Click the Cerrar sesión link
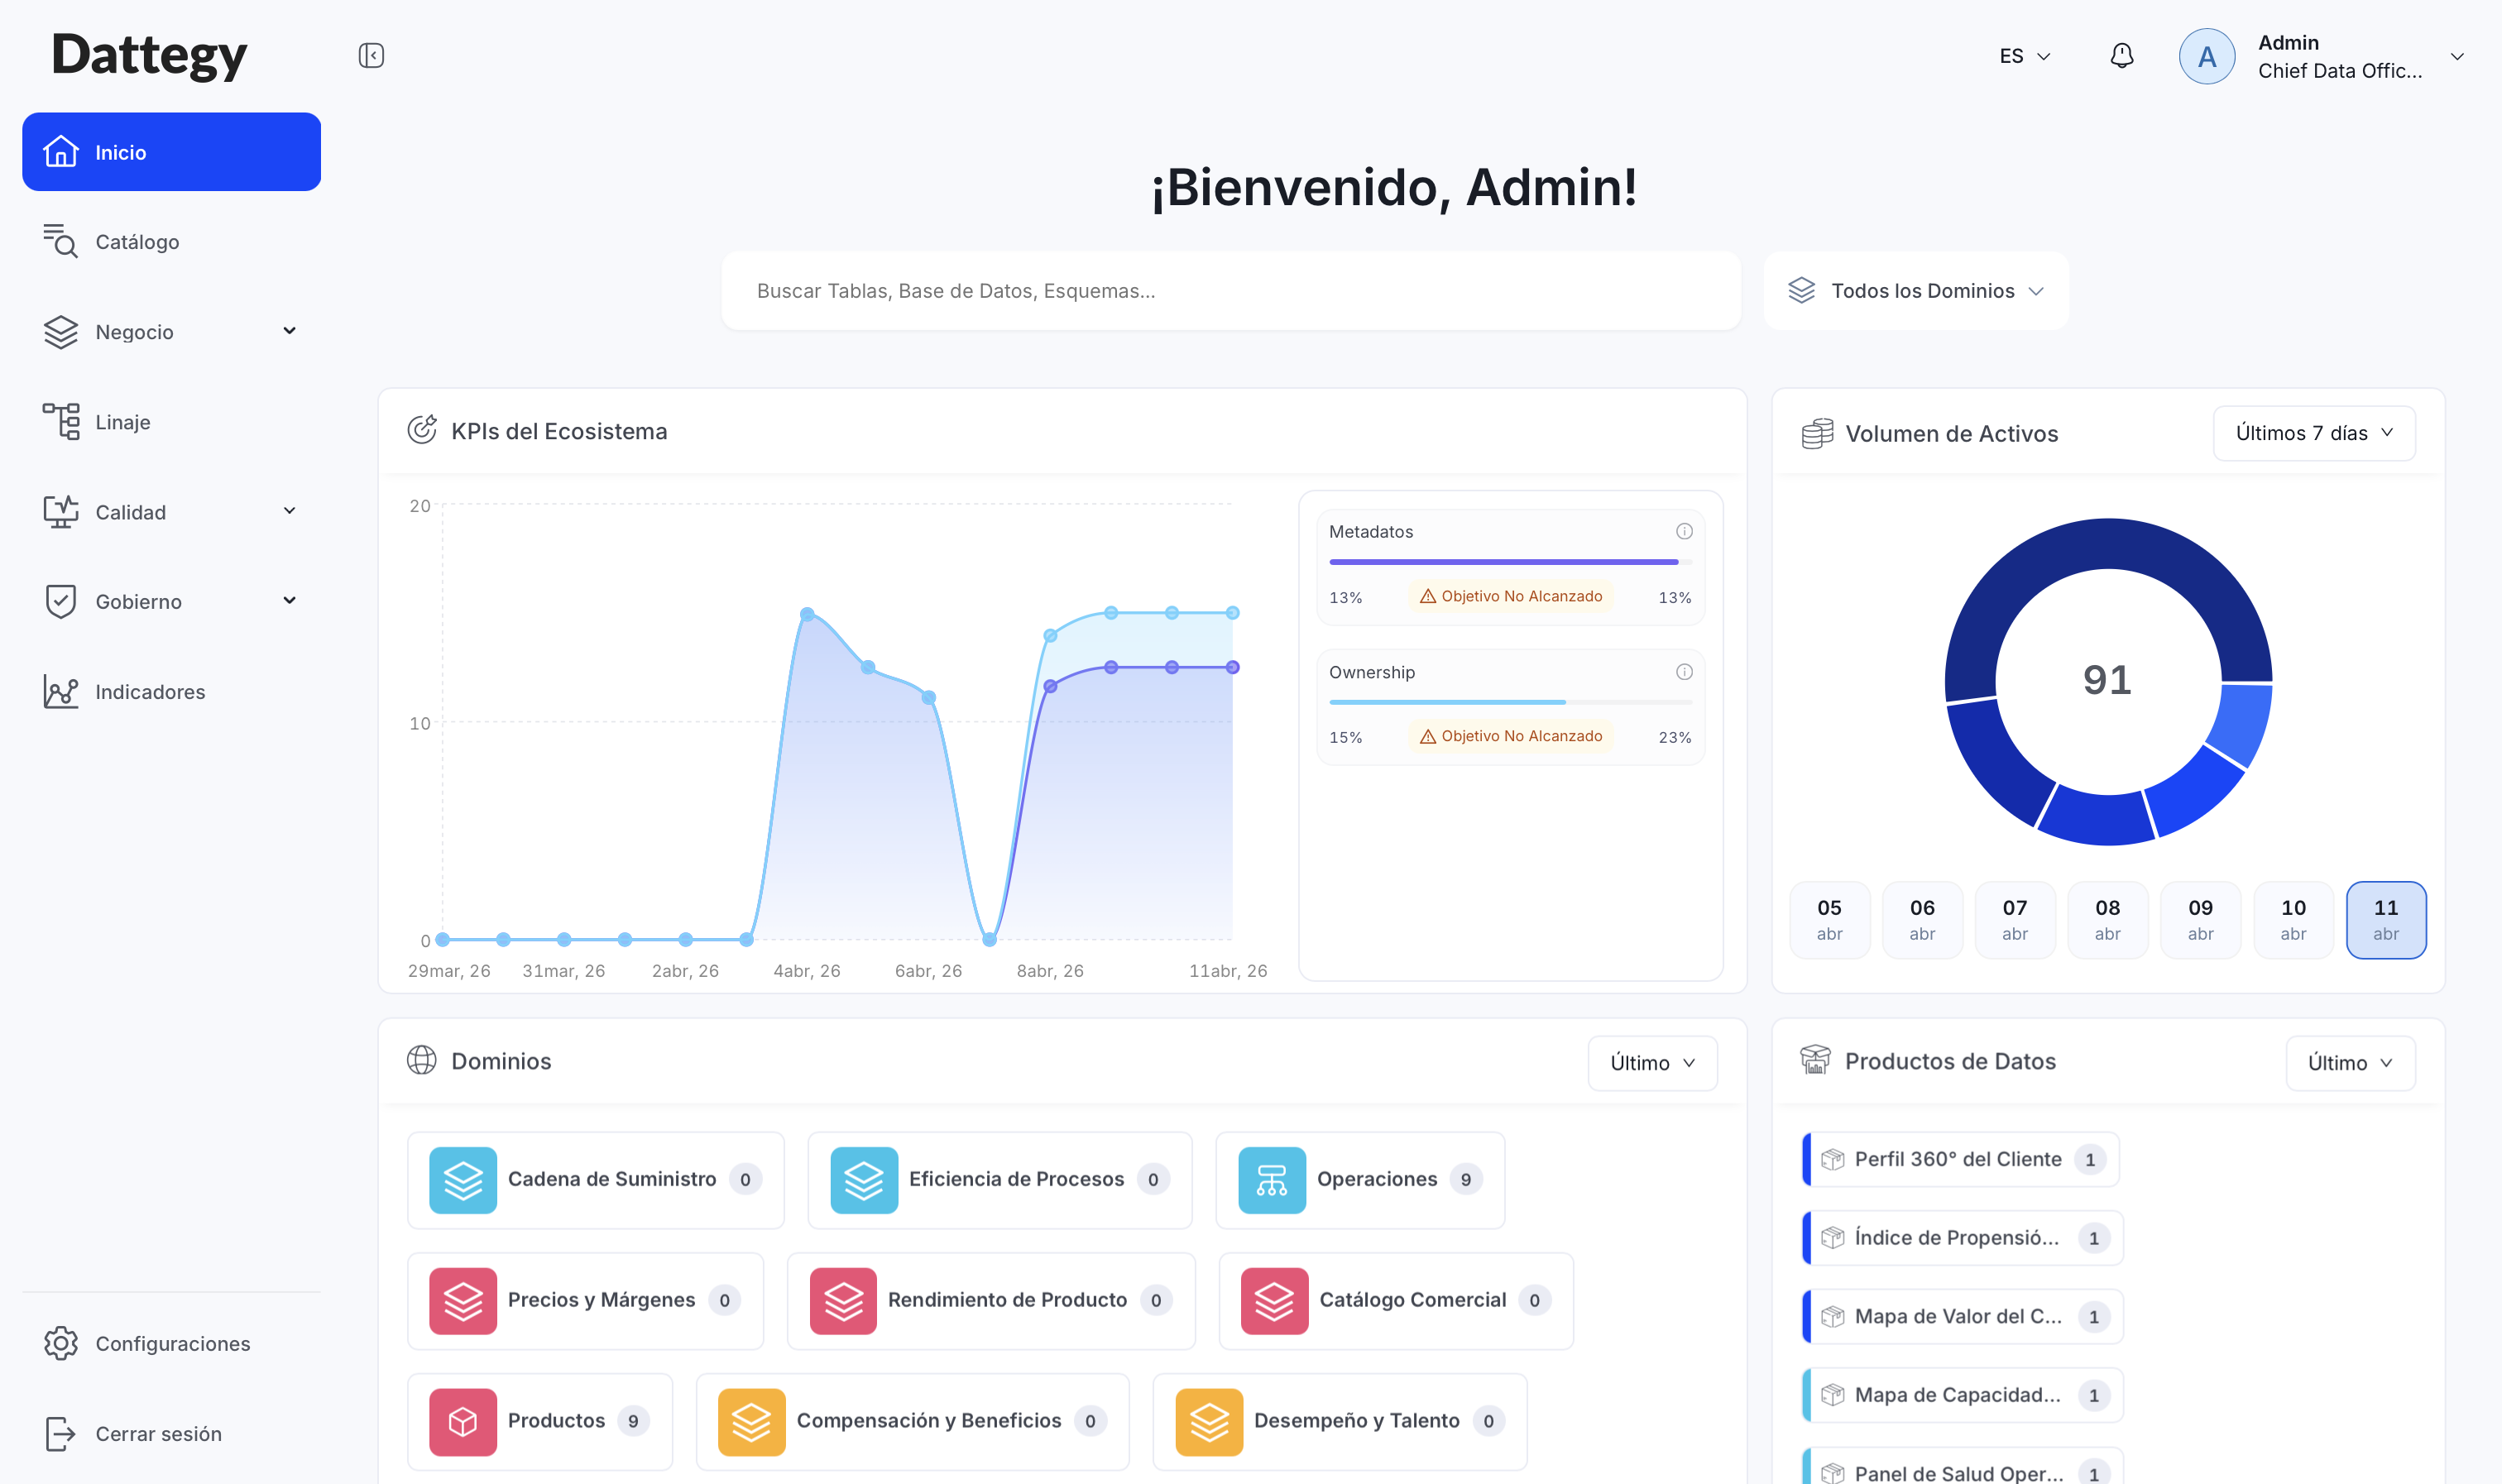2502x1484 pixels. (158, 1433)
